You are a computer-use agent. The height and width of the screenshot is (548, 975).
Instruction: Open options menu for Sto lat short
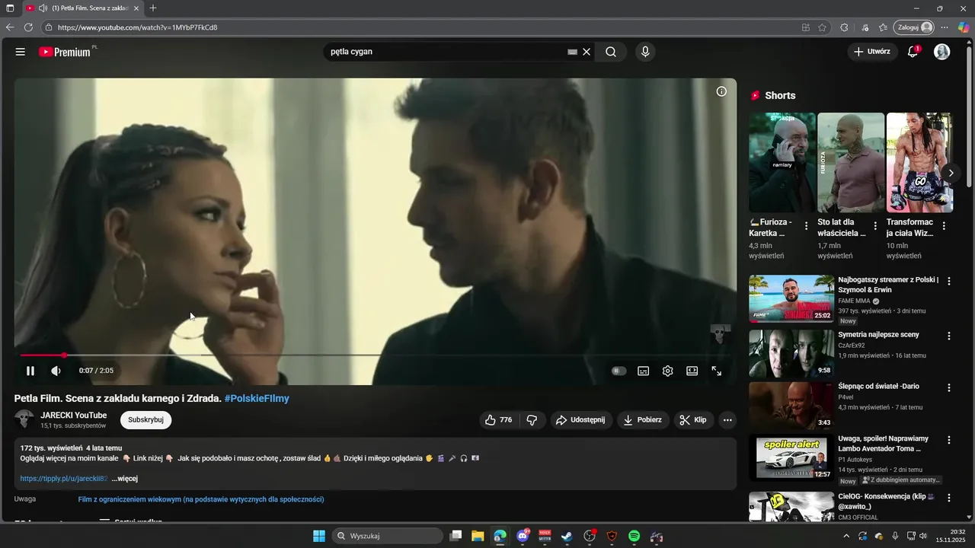point(875,226)
